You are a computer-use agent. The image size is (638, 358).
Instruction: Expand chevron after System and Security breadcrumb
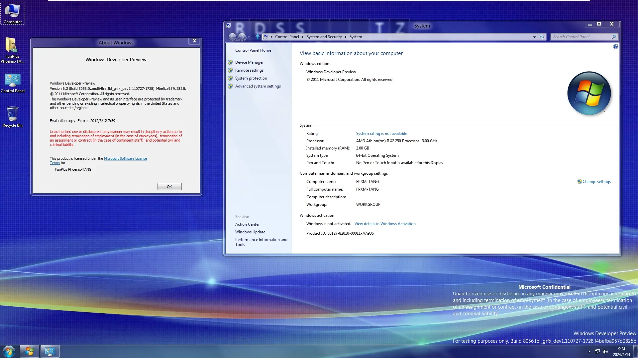(346, 37)
